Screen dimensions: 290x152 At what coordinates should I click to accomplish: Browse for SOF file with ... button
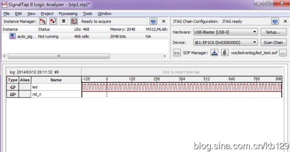(x=283, y=53)
